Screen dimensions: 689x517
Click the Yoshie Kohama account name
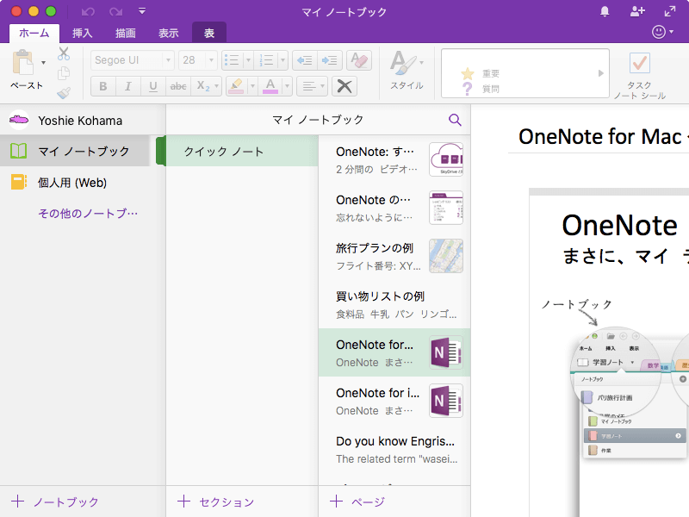tap(80, 121)
